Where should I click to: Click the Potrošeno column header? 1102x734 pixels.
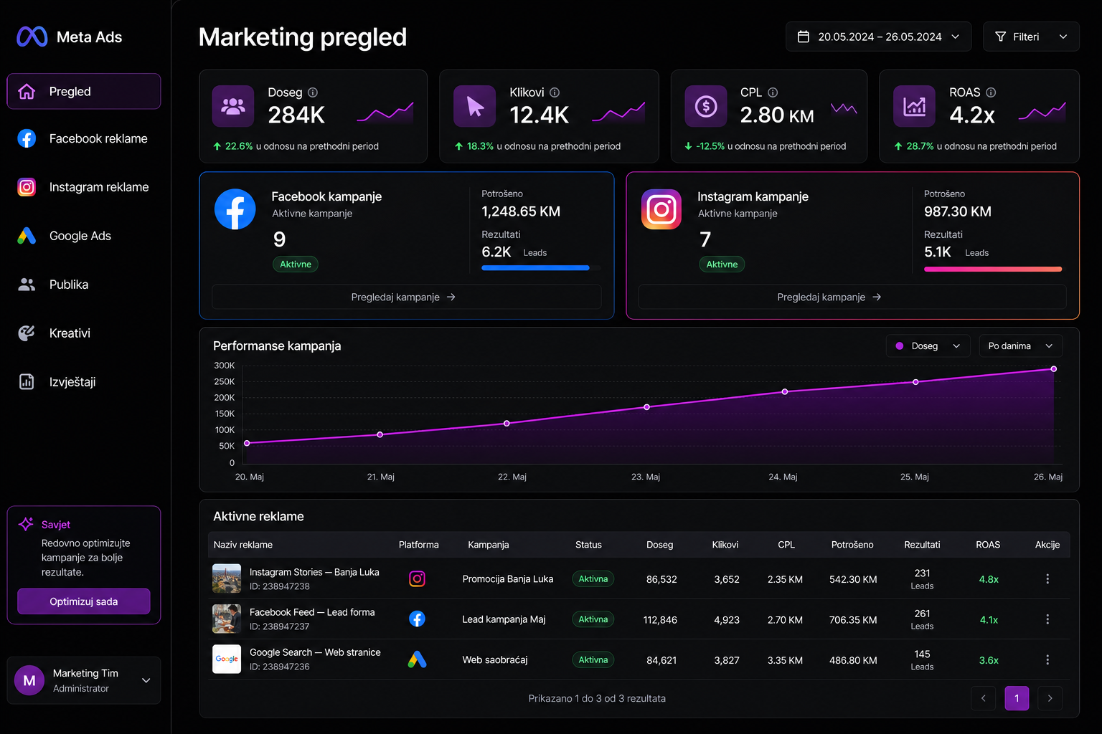pos(852,545)
